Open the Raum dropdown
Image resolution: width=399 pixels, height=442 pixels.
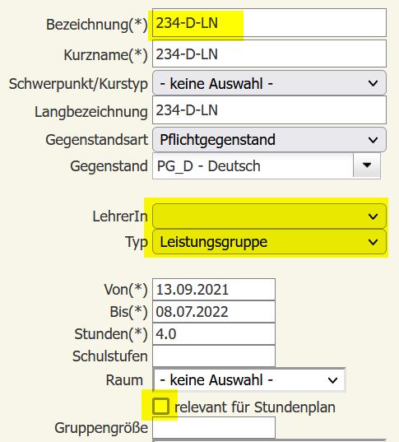249,380
